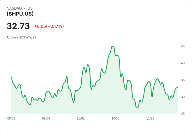Select the 25 y-axis label
Screen dimensions: 192x132
point(183,114)
